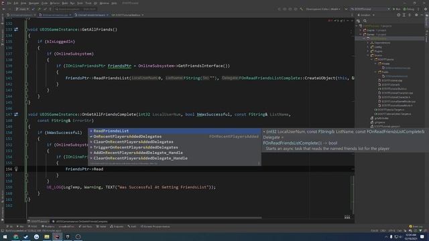
Task: Open the Event Log tool window
Action: coord(416,226)
